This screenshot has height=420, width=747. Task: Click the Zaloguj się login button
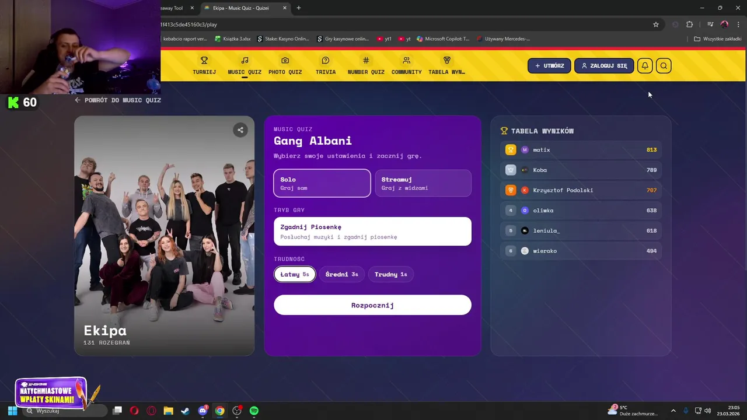[604, 65]
